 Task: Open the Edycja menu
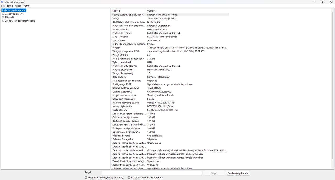point(10,6)
